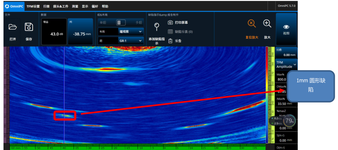This screenshot has height=150, width=338.
Task: Click the 报告 label
Action: (178, 41)
